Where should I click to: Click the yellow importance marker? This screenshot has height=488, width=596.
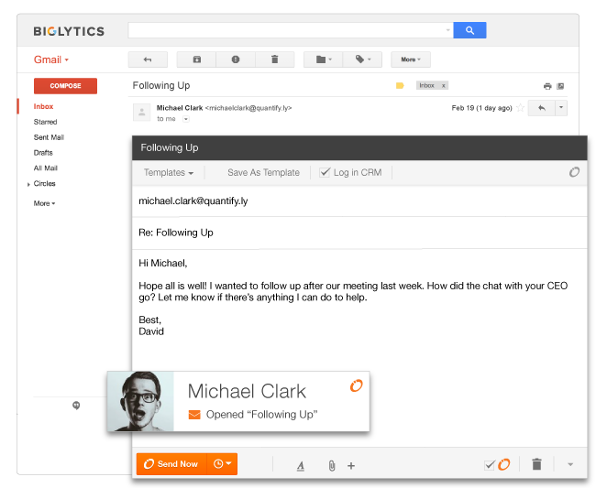[400, 86]
